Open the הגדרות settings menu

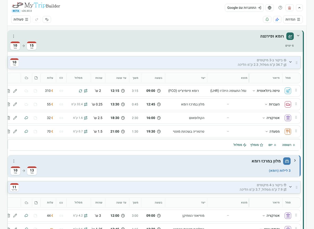[x=293, y=19]
